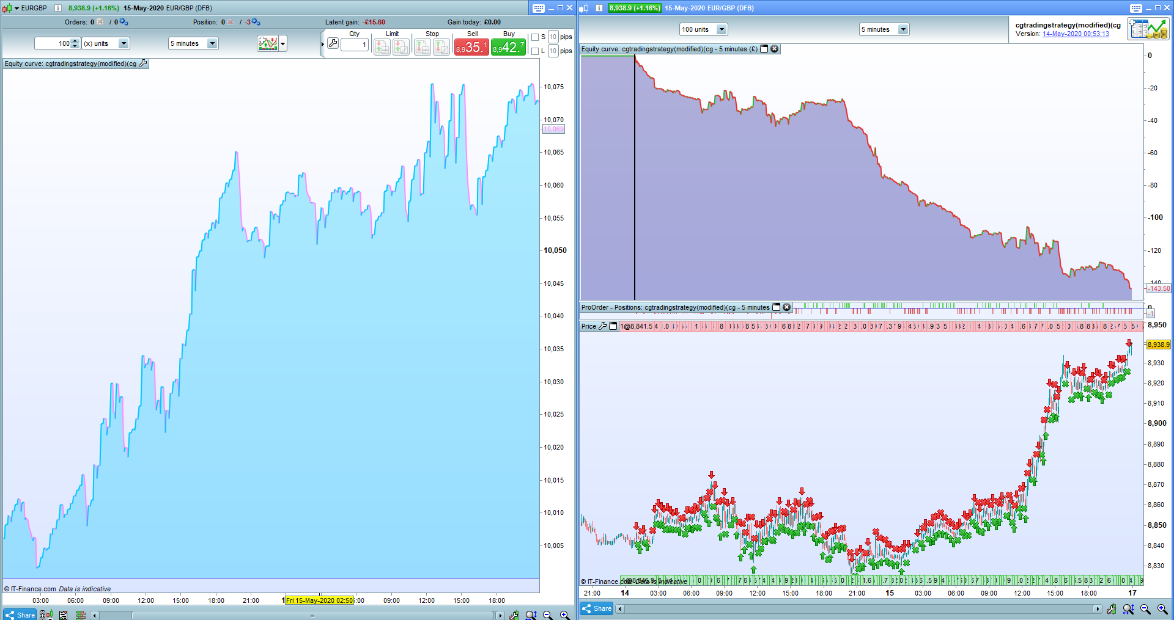Click the right chart scrollbar's right arrow
This screenshot has height=620, width=1174.
click(1097, 609)
